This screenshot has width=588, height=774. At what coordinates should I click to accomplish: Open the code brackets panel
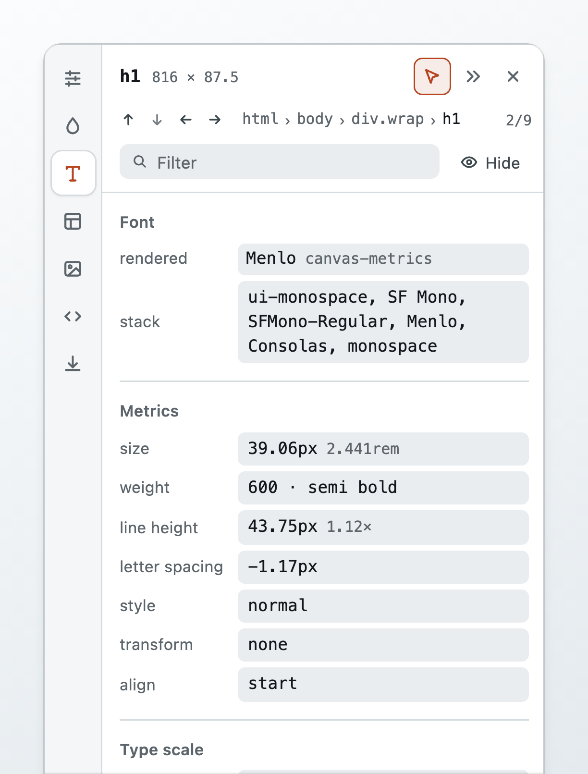pos(73,316)
